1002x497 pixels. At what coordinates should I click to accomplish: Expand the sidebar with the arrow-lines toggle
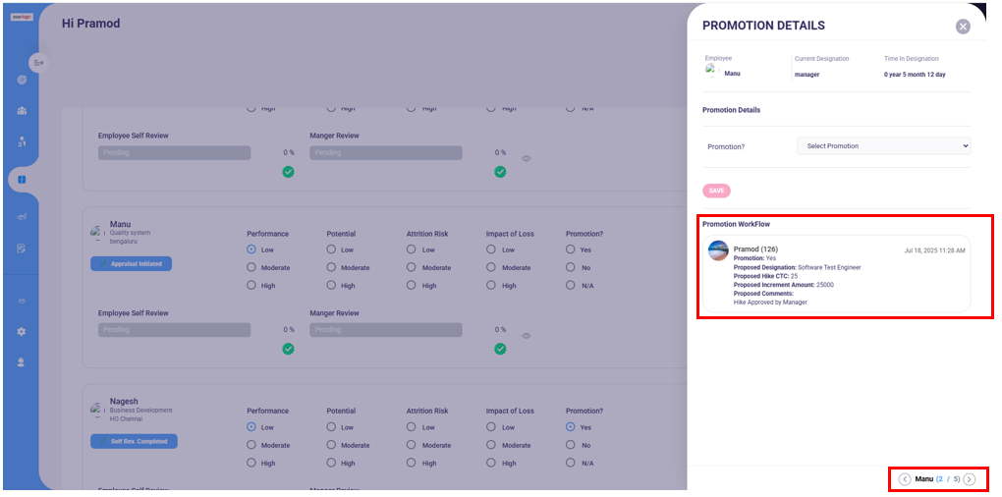(x=38, y=63)
